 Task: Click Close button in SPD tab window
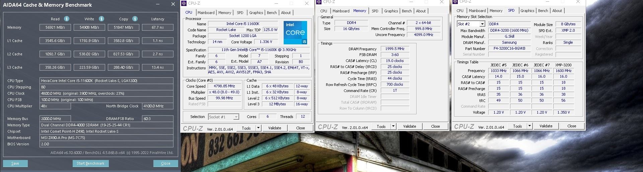[x=572, y=126]
